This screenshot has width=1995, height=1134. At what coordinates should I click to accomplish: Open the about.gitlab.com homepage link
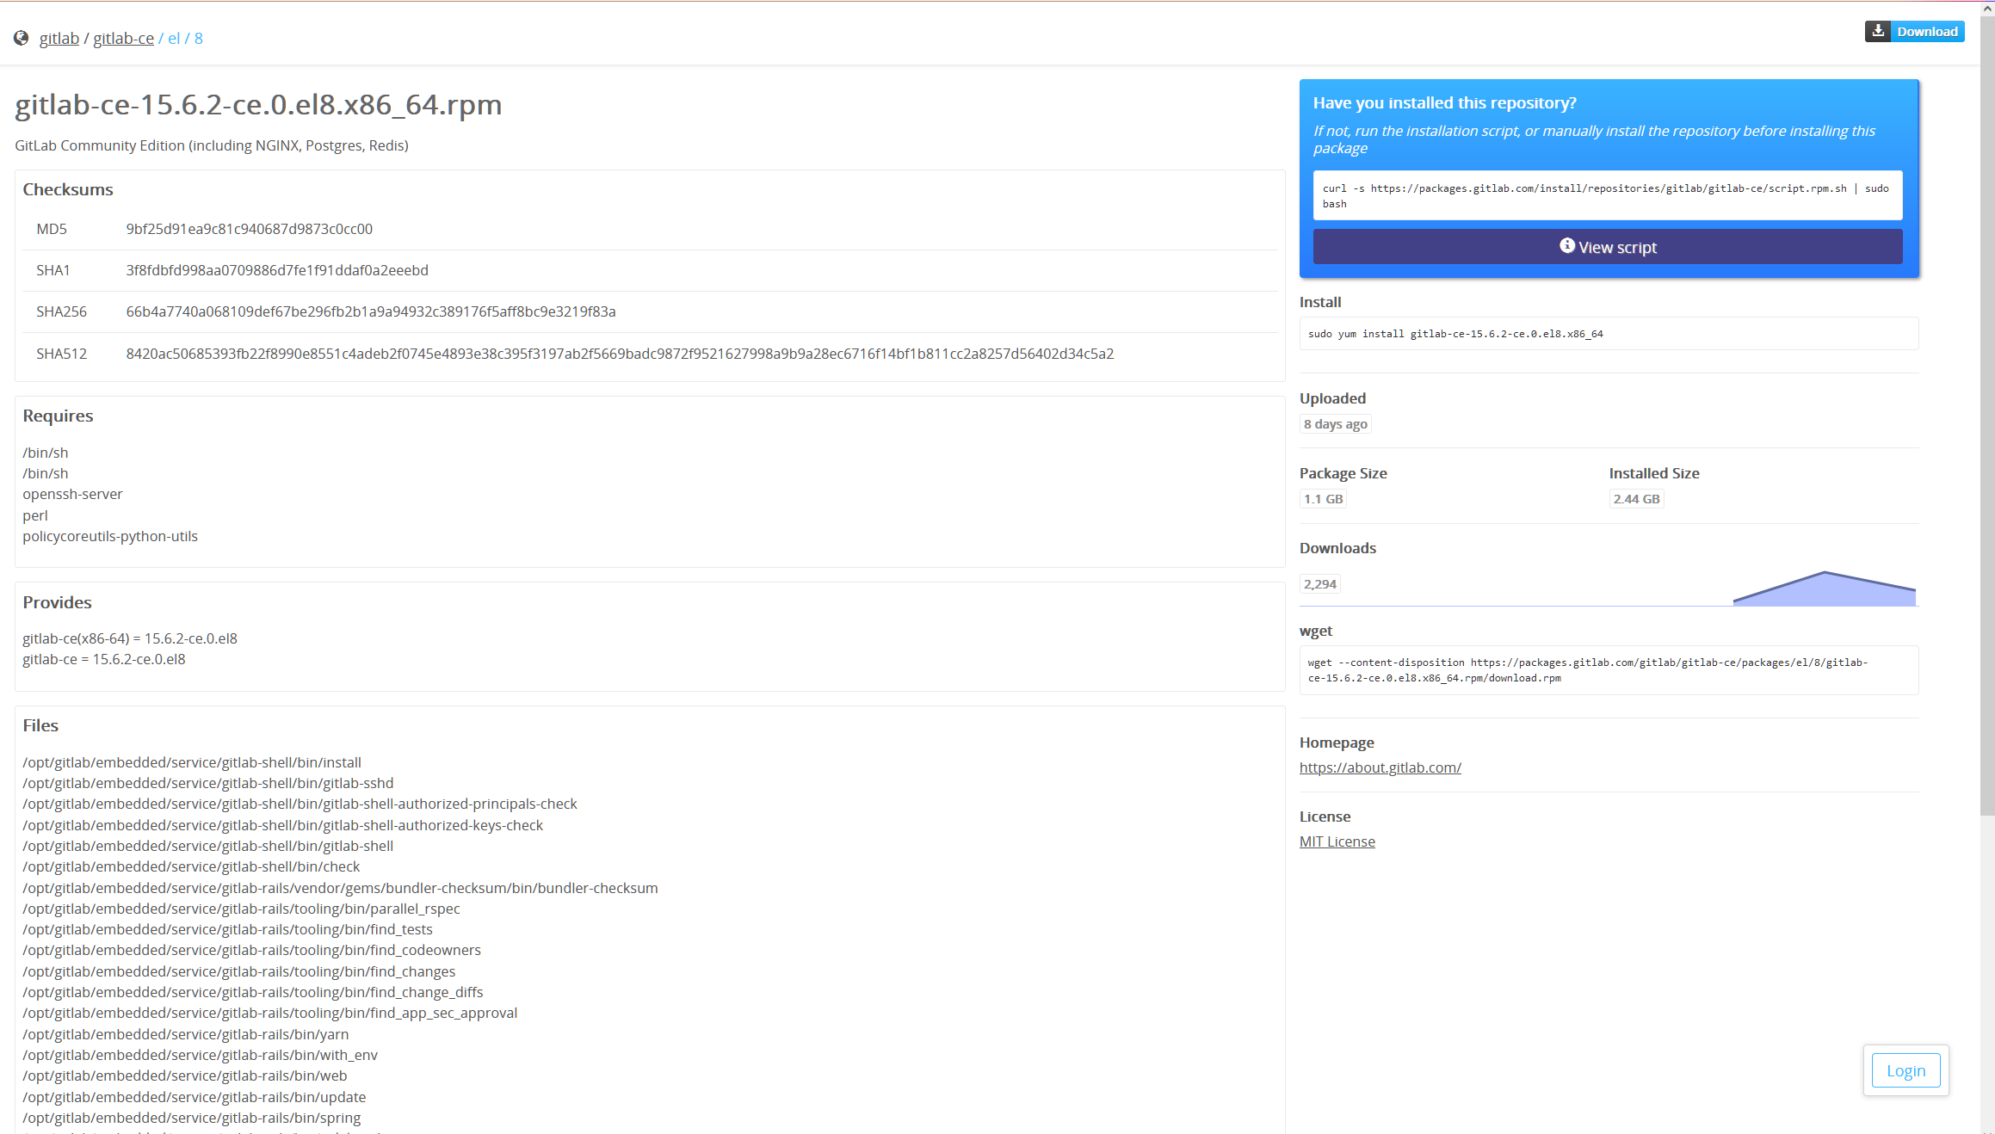pyautogui.click(x=1380, y=767)
